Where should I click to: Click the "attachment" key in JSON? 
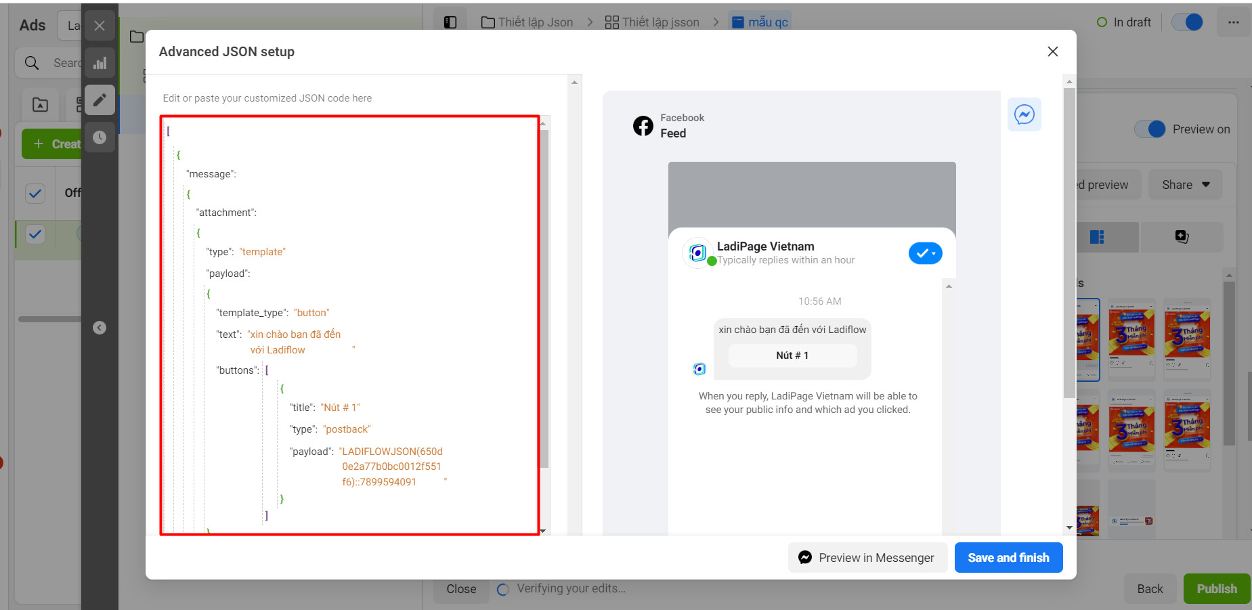[x=226, y=213]
